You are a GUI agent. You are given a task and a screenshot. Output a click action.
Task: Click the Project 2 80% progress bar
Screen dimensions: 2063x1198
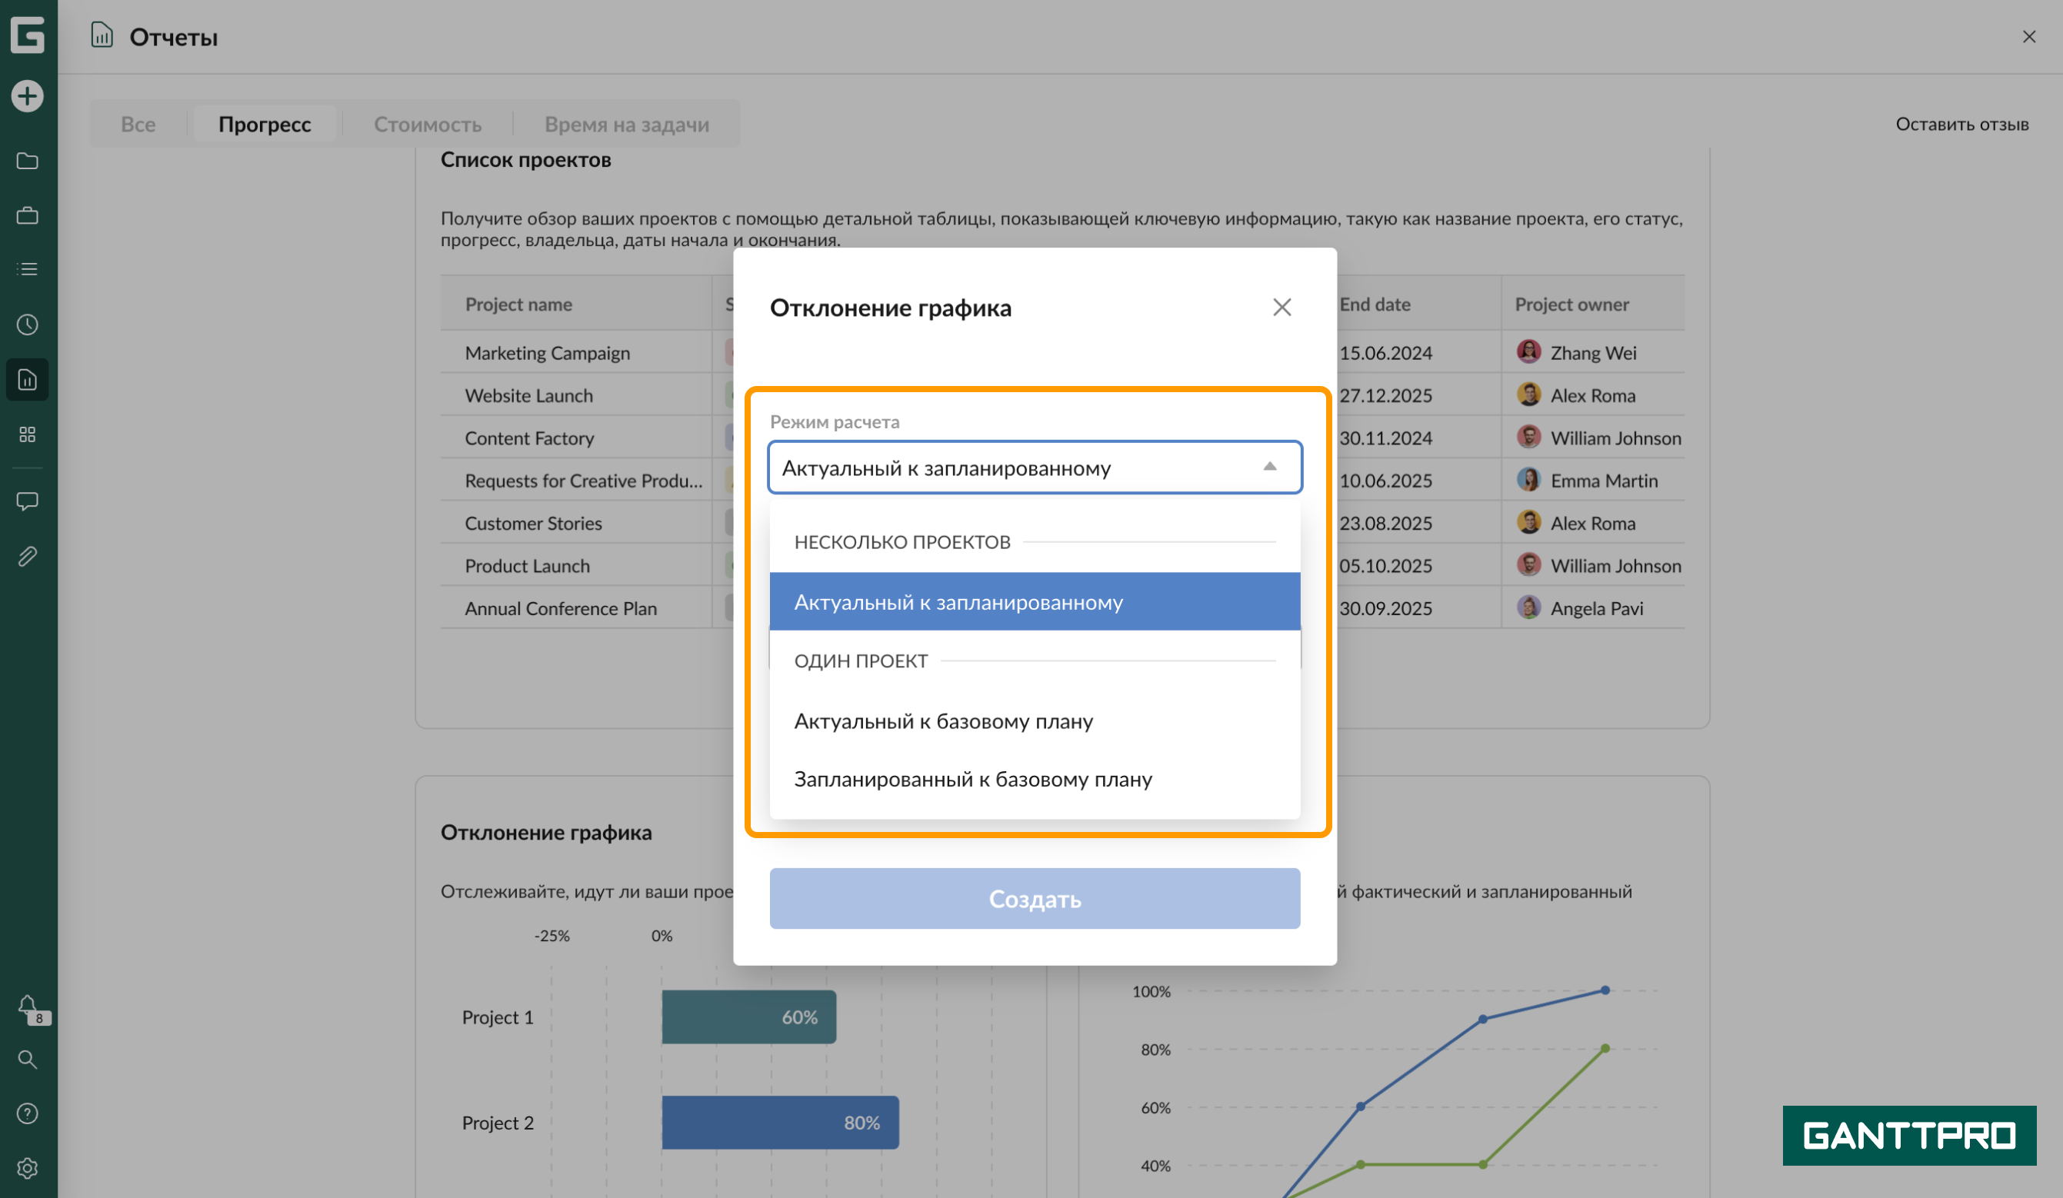(x=779, y=1123)
